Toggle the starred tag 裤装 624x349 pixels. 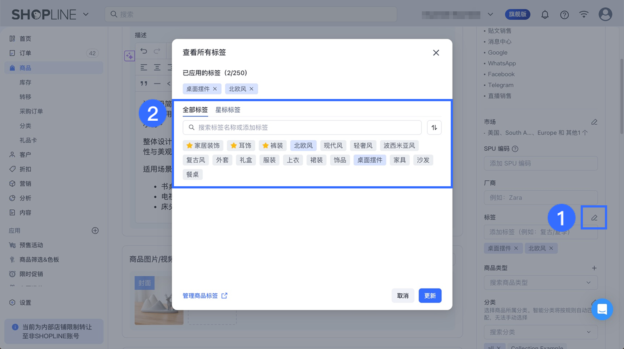(273, 146)
